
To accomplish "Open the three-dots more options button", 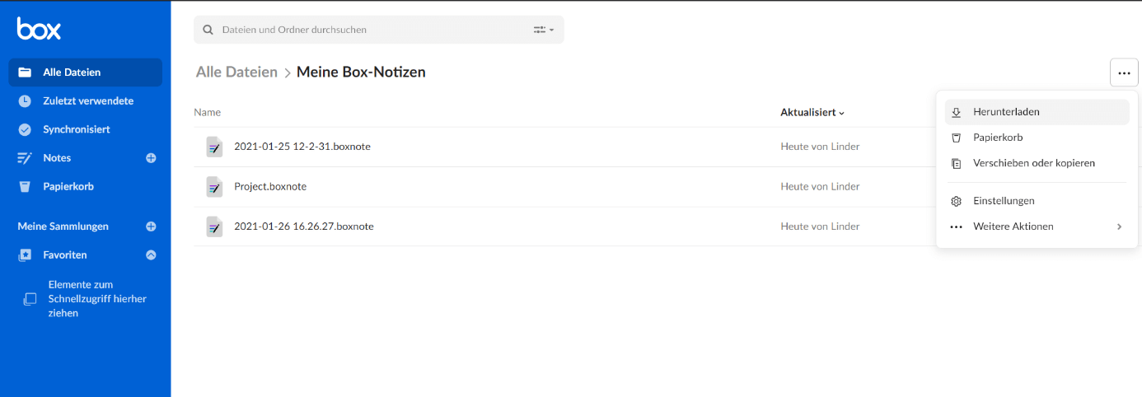I will (x=1124, y=72).
